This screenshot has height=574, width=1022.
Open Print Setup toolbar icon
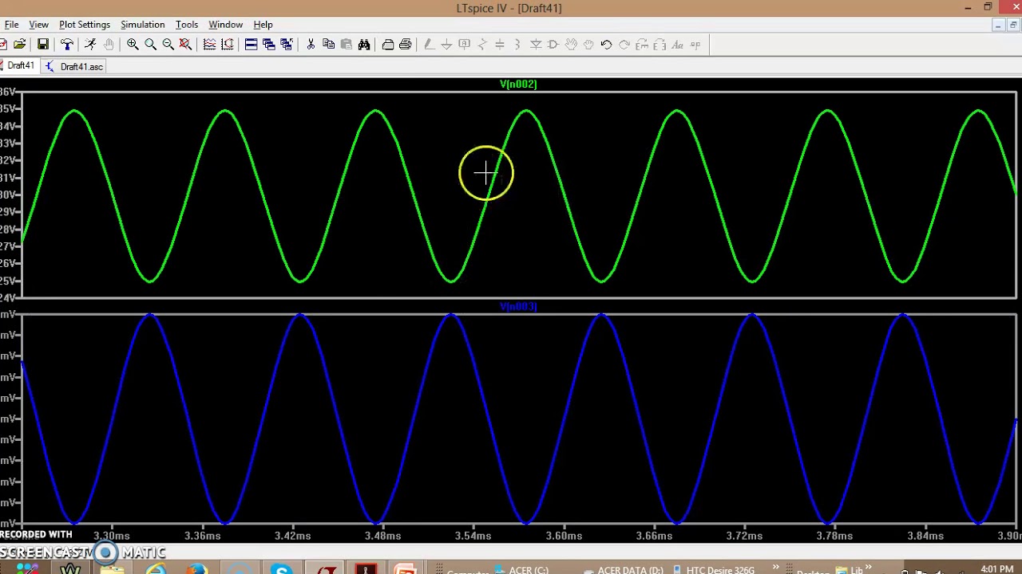click(387, 45)
